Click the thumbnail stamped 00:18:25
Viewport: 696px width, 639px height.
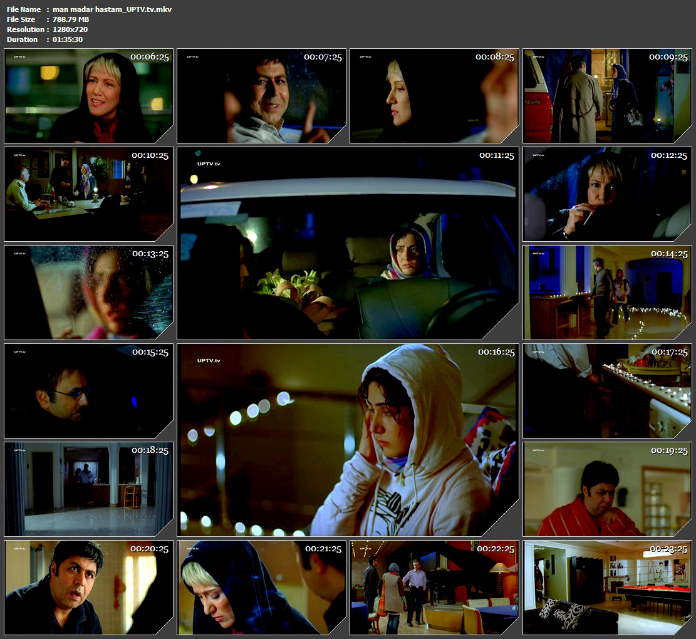89,489
